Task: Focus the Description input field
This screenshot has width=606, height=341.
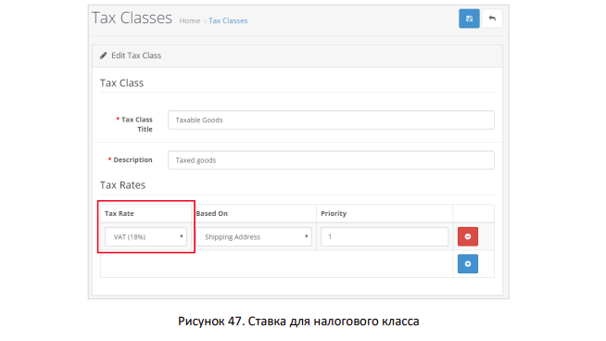Action: 331,160
